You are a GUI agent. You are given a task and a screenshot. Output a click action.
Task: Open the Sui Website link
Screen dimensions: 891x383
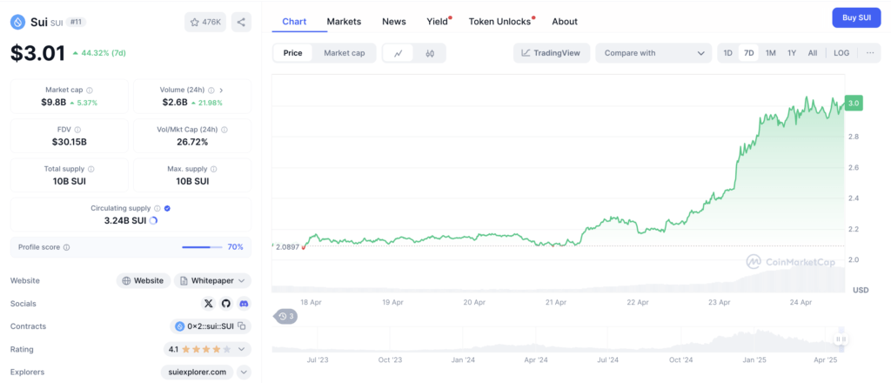coord(144,280)
